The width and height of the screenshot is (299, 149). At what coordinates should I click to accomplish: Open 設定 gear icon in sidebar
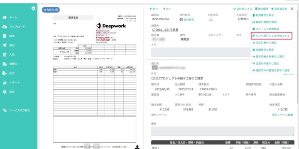pos(5,92)
